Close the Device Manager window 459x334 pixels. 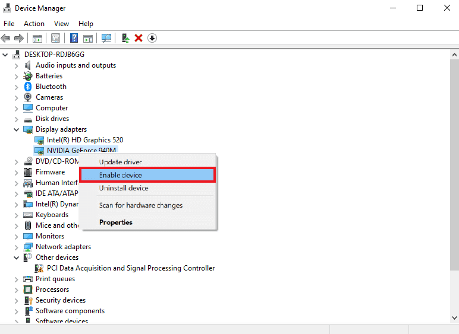(447, 8)
